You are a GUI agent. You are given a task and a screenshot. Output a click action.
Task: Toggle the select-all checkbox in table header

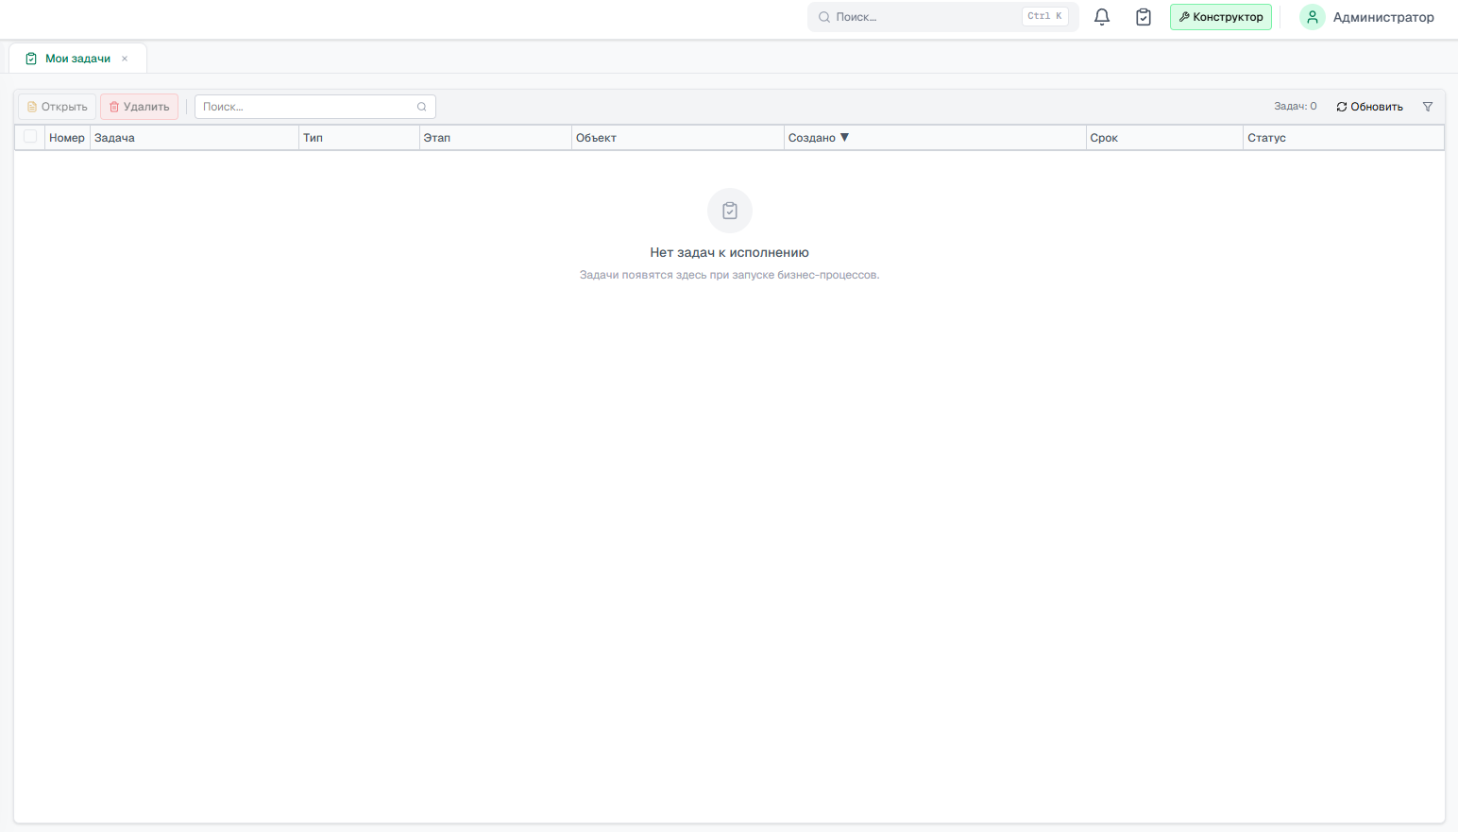pos(30,137)
